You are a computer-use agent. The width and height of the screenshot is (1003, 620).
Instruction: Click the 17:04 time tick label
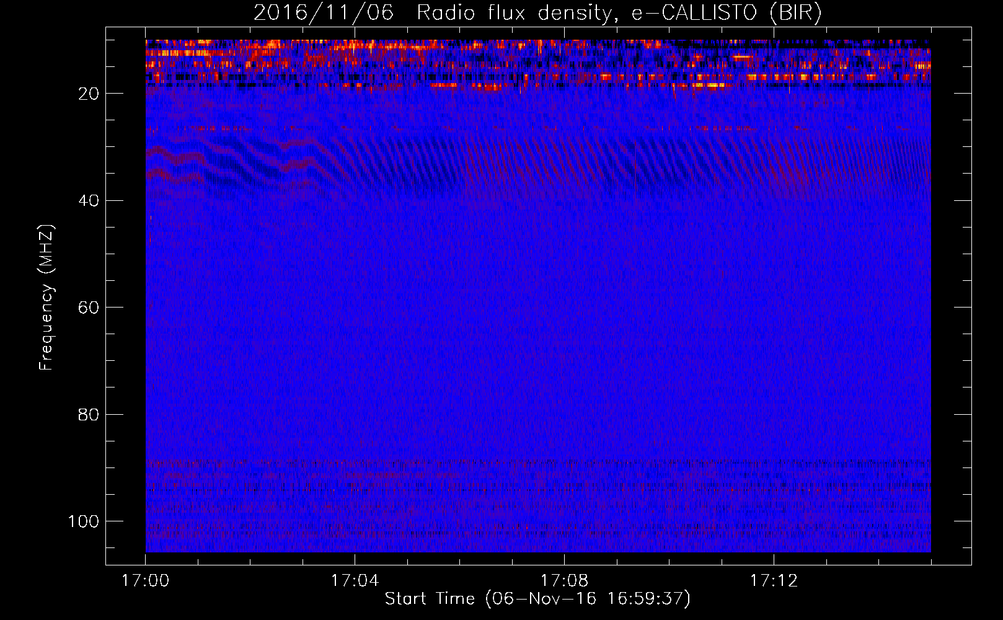click(x=355, y=581)
